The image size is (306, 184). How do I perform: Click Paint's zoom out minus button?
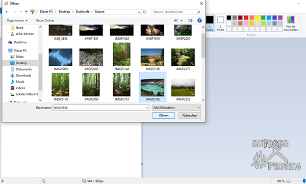point(289,181)
